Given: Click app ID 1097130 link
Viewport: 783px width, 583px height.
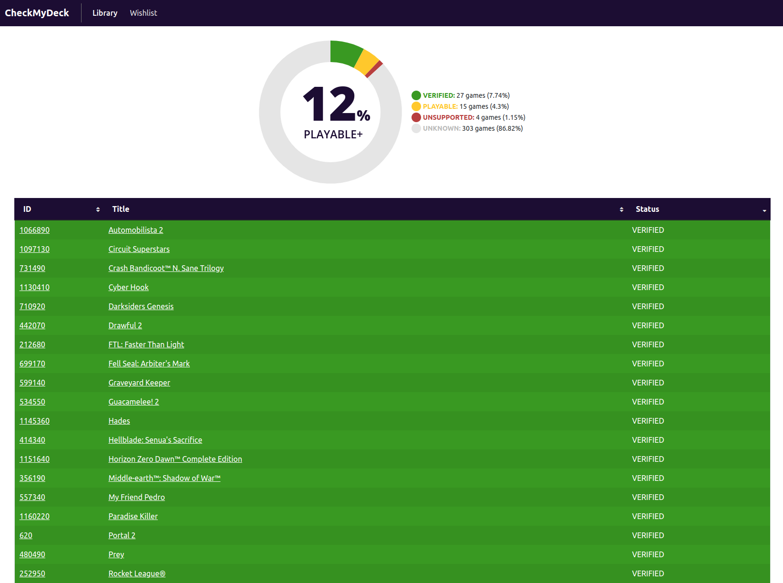Looking at the screenshot, I should (x=34, y=249).
